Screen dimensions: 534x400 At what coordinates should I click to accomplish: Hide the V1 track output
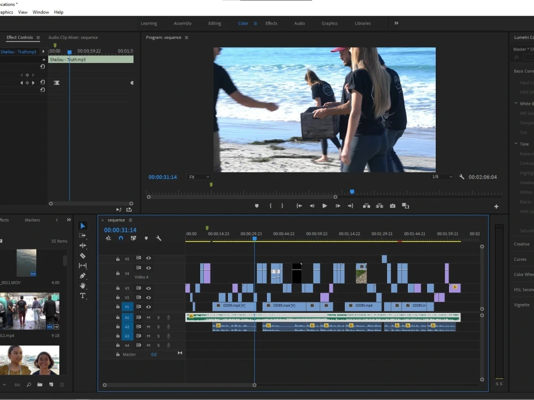click(148, 307)
